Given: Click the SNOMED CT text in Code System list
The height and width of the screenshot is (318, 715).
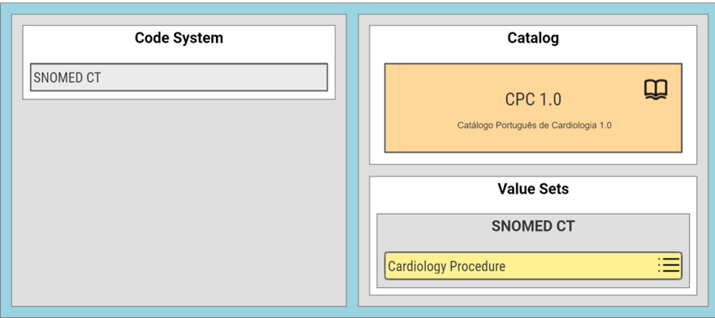Looking at the screenshot, I should [x=67, y=77].
